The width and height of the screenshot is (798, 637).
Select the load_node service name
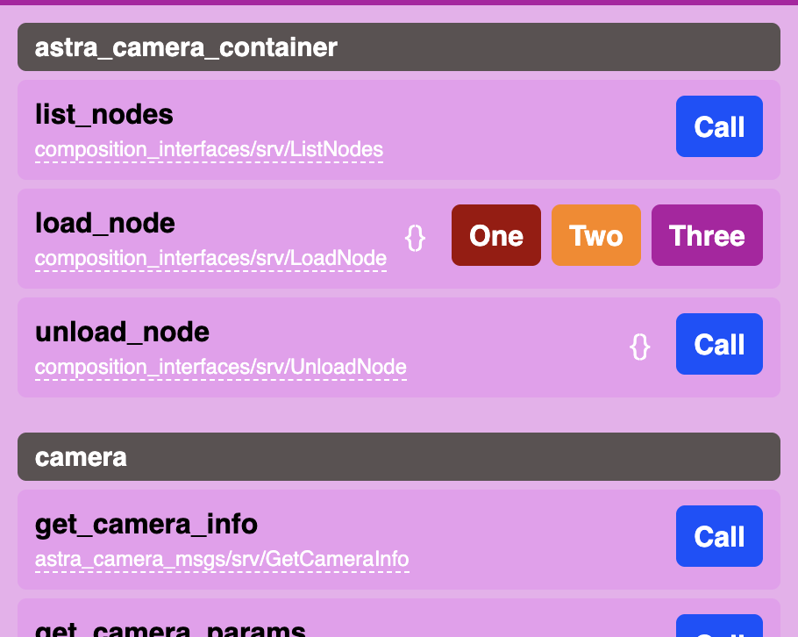pos(104,223)
